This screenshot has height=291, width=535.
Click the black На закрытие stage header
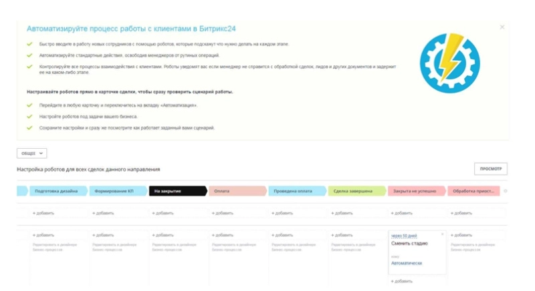tap(176, 191)
